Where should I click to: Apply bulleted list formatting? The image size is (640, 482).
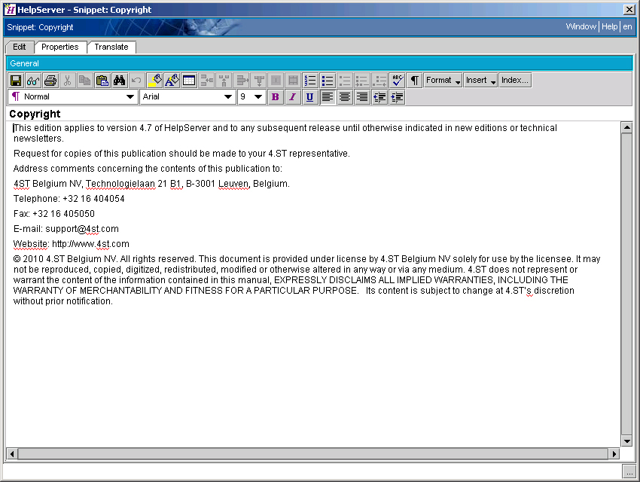328,81
